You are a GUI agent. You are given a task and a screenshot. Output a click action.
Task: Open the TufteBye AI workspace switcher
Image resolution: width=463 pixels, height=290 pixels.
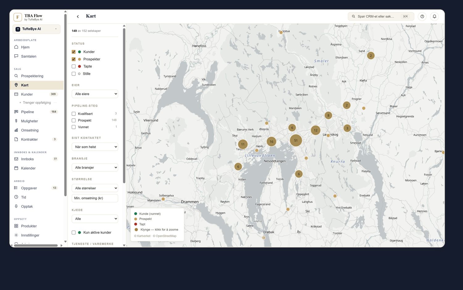pyautogui.click(x=36, y=29)
